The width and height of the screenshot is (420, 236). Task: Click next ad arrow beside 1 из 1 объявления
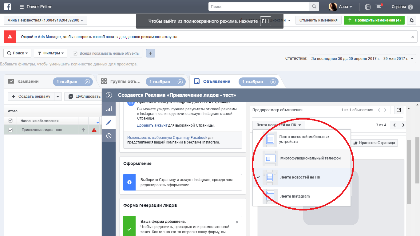click(385, 110)
